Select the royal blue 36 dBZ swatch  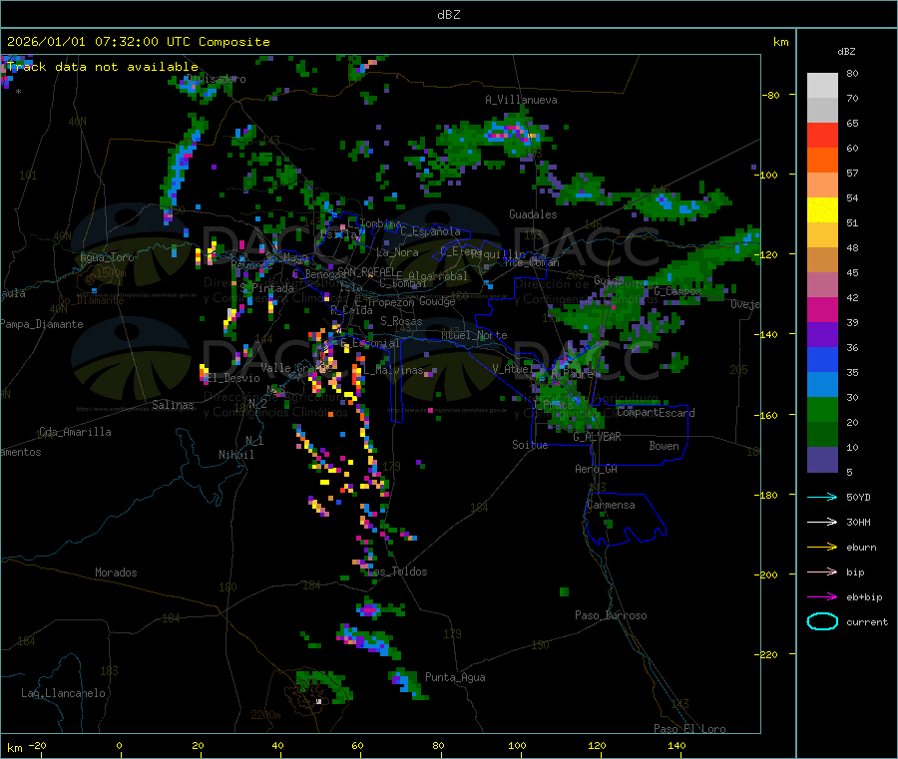tap(822, 360)
